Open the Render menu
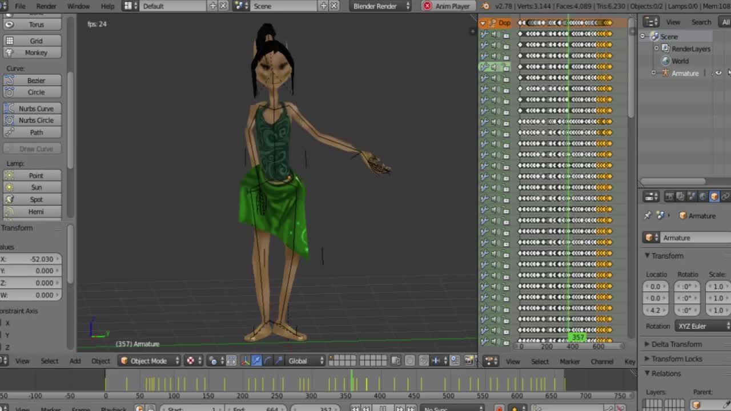The height and width of the screenshot is (411, 731). point(46,6)
